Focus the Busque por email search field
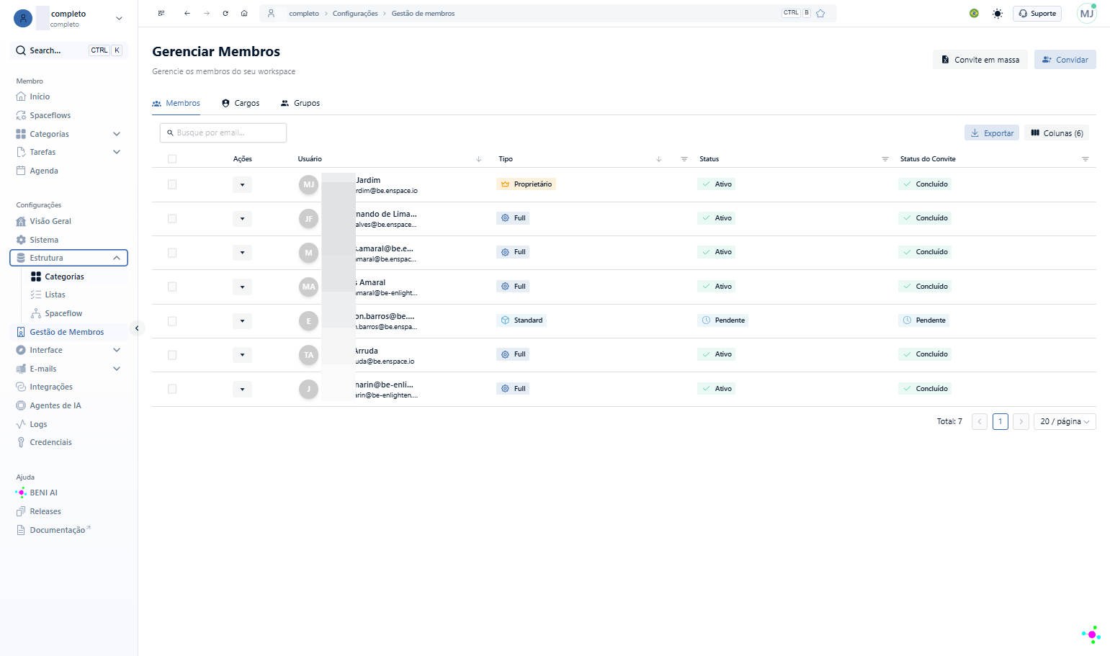Viewport: 1110px width, 656px height. click(x=223, y=132)
